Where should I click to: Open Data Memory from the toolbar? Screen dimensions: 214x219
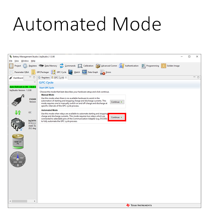coord(48,66)
